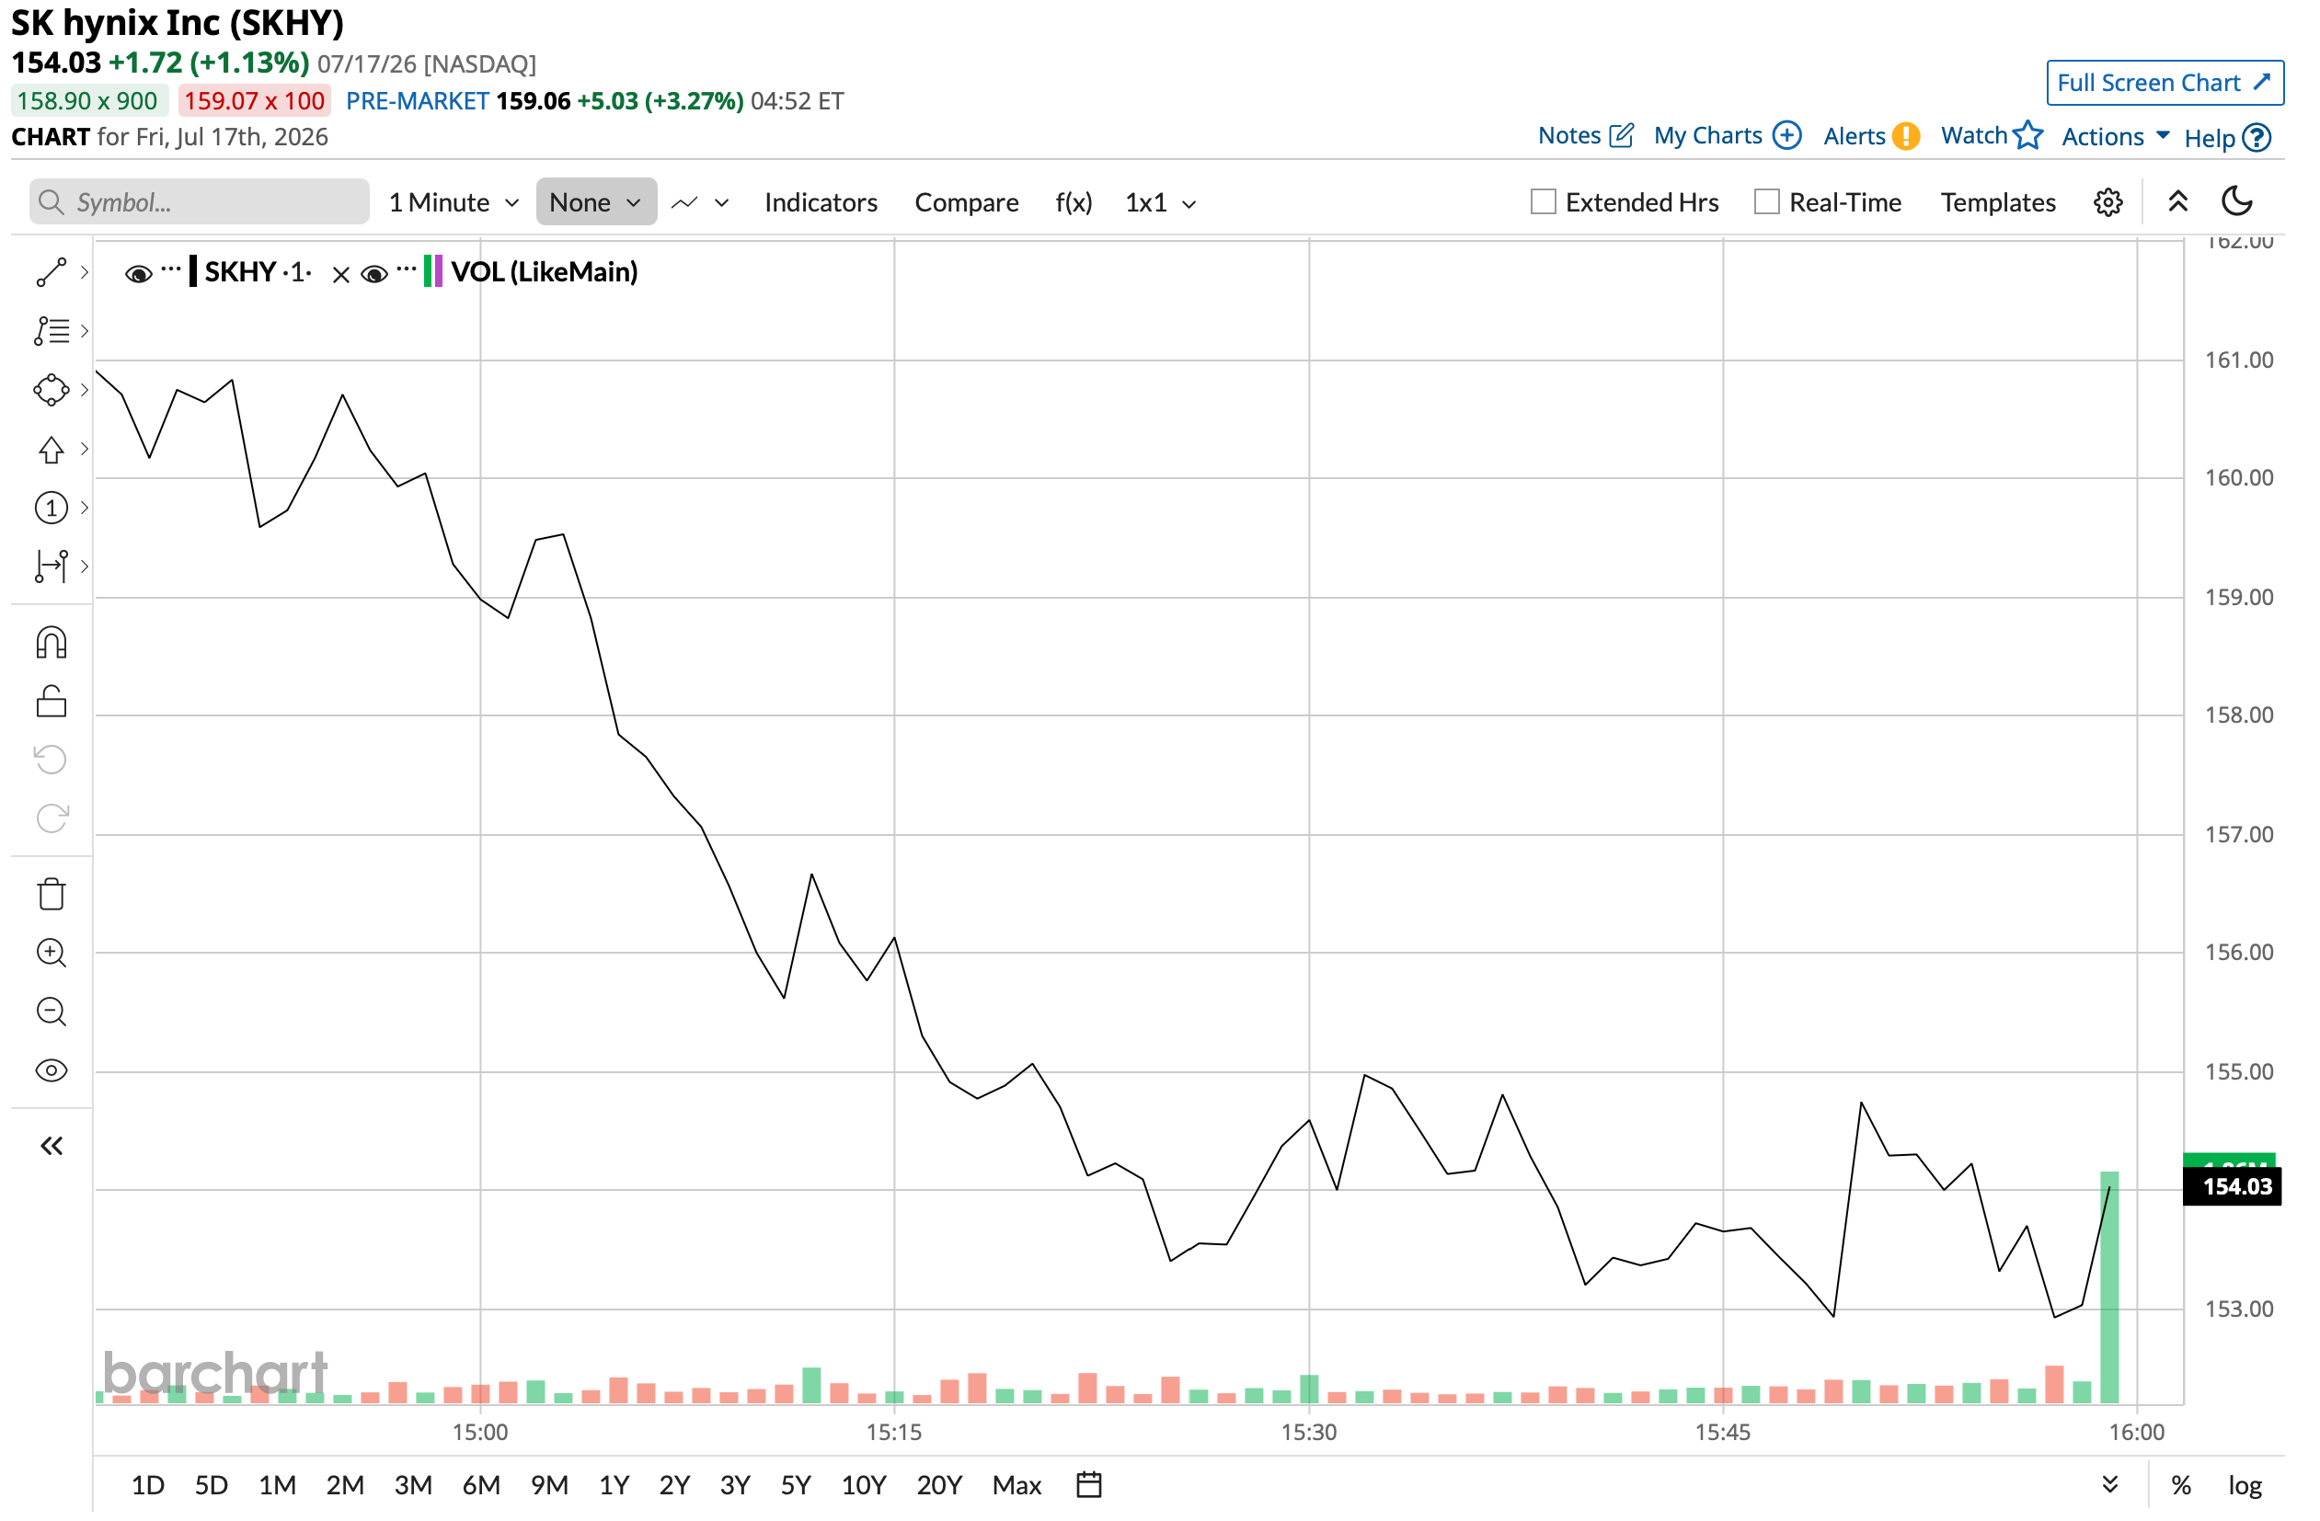The width and height of the screenshot is (2320, 1521).
Task: Expand shapes tool options chevron
Action: point(85,392)
